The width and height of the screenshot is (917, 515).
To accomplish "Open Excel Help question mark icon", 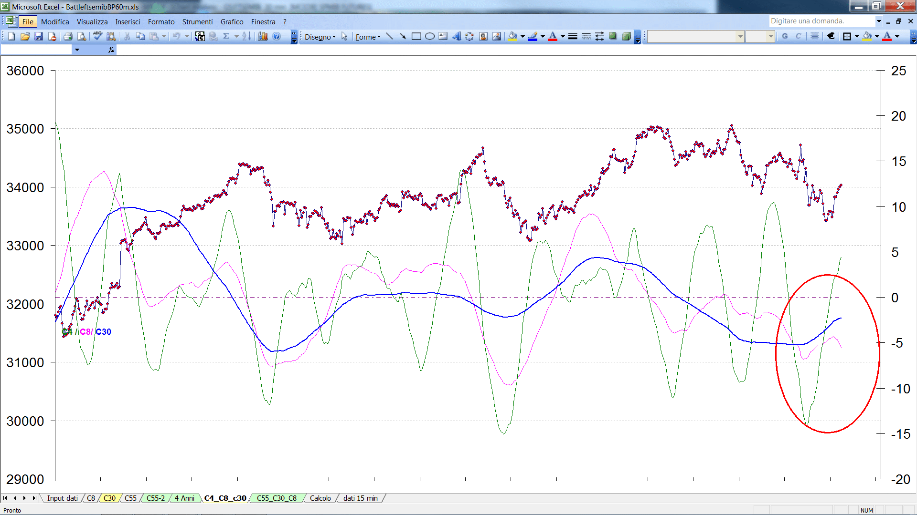I will pos(277,36).
